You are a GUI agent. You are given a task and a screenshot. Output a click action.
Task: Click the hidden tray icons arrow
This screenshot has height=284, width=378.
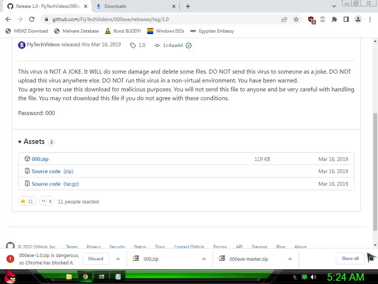coord(295,277)
